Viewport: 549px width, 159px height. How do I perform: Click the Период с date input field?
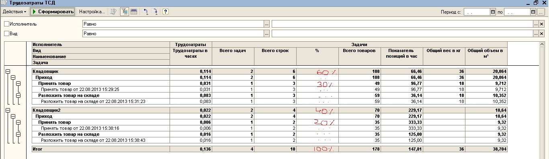tap(477, 12)
